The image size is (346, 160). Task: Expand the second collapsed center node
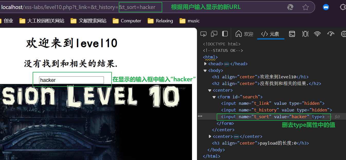[x=210, y=136]
